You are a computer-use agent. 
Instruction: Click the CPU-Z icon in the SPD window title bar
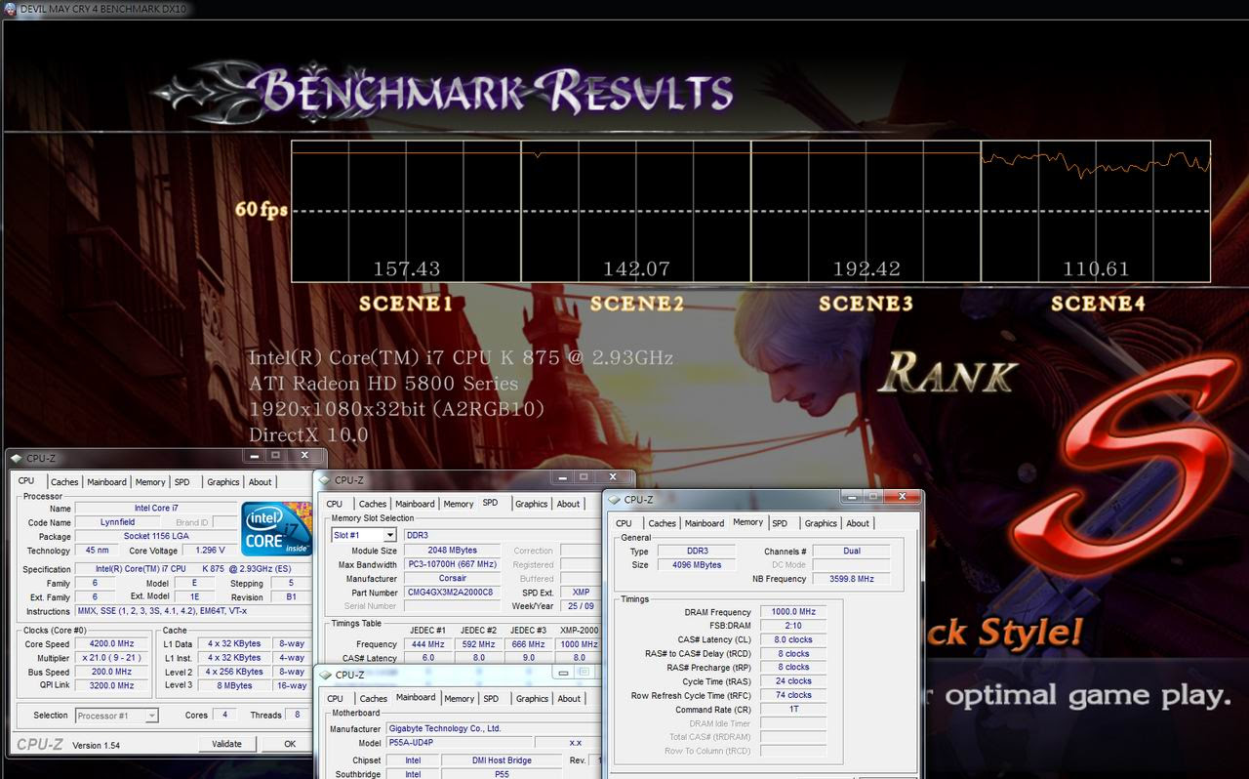(x=325, y=480)
